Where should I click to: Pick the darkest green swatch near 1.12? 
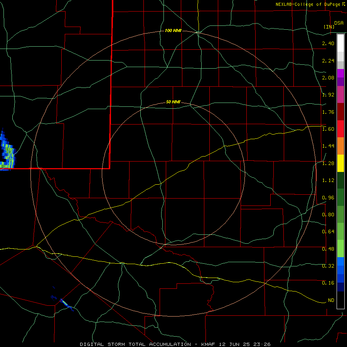[x=340, y=180]
